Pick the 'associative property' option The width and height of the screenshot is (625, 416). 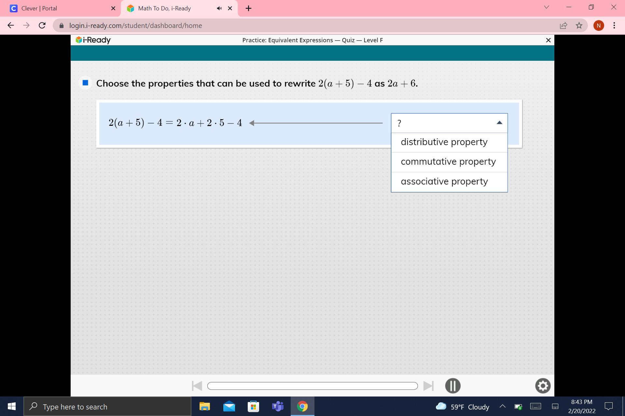click(x=444, y=181)
